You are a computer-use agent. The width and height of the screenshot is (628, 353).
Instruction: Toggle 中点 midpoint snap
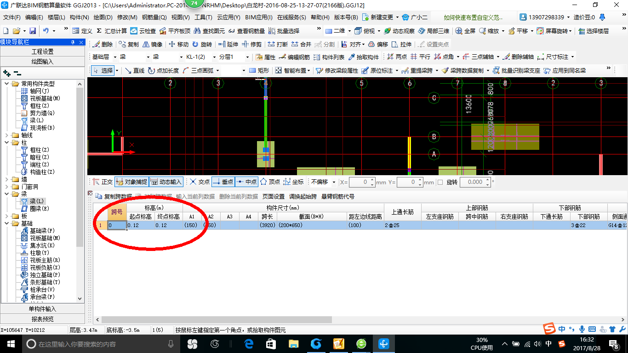point(246,182)
